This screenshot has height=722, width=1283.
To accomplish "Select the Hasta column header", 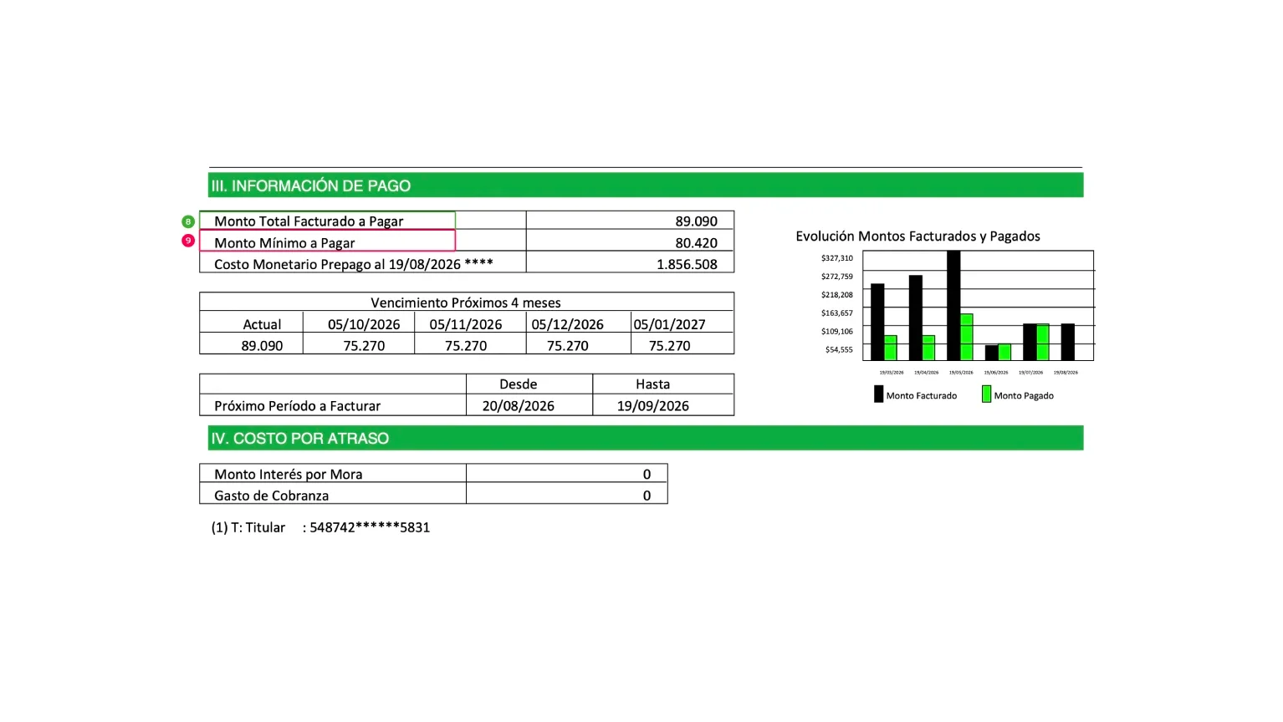I will click(x=653, y=384).
